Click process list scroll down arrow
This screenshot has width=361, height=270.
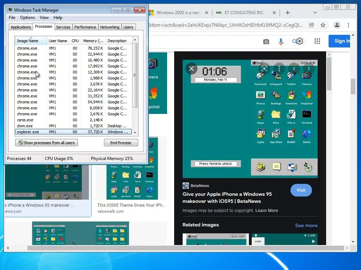(135, 133)
